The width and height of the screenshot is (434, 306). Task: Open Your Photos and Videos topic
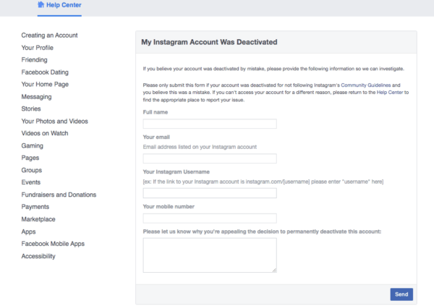click(x=54, y=122)
